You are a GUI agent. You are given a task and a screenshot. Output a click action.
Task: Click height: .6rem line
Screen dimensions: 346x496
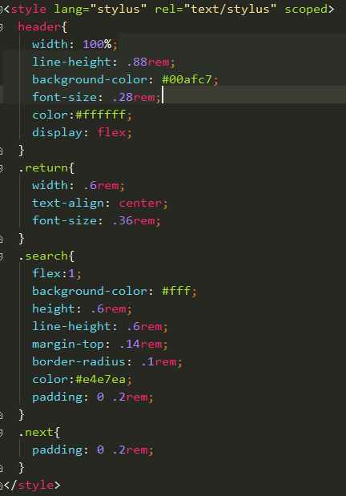click(82, 308)
